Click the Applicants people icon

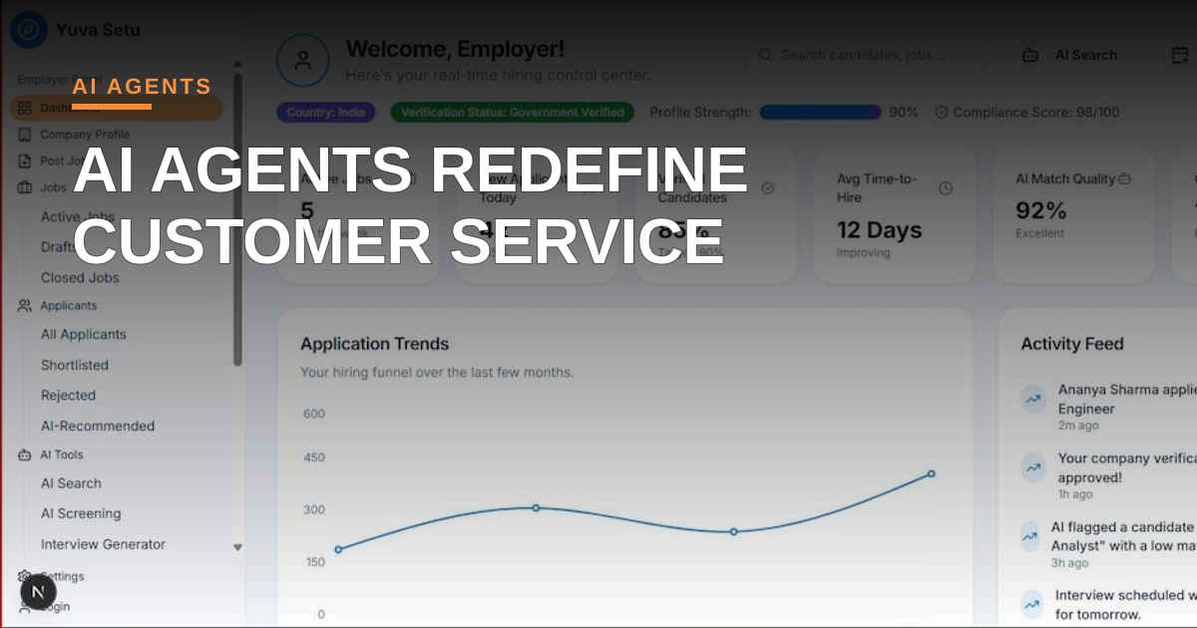click(25, 306)
